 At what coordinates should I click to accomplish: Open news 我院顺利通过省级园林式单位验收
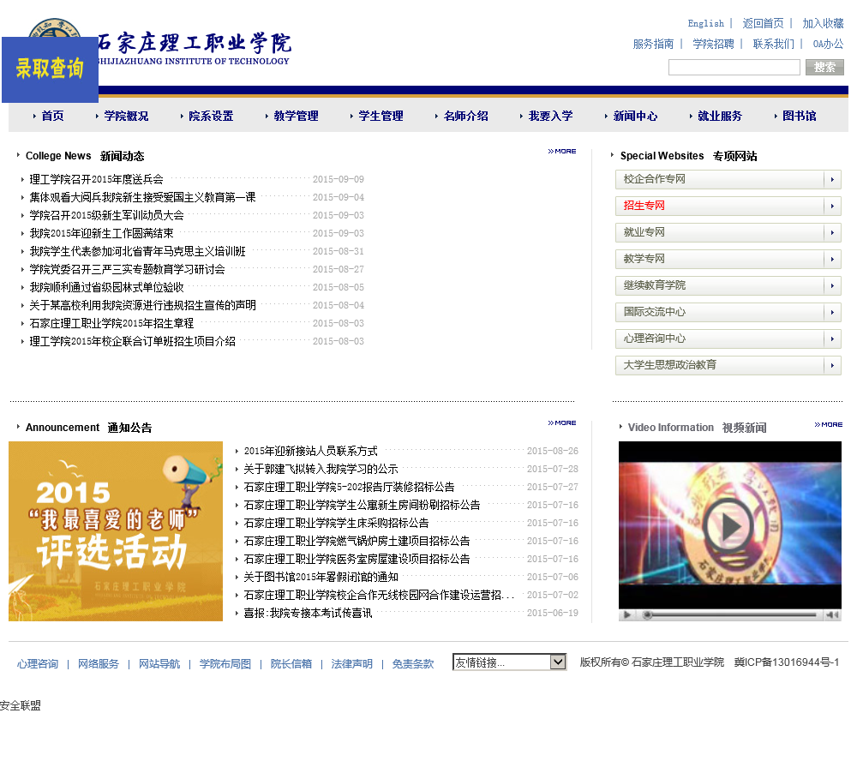(x=106, y=288)
